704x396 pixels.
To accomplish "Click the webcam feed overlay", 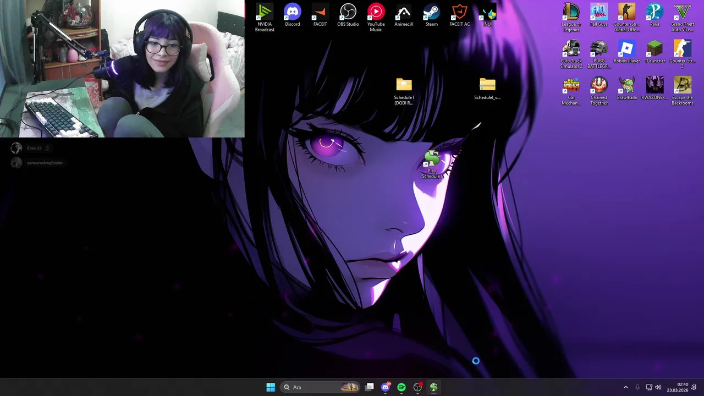I will click(x=122, y=69).
